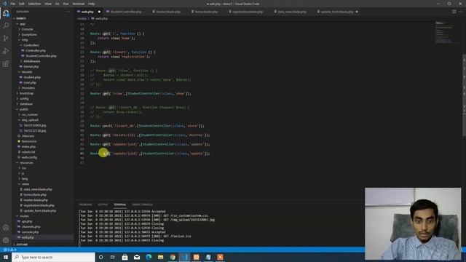Open the Accounts menu icon
Screen dimensions: 466x262
pos(6,228)
